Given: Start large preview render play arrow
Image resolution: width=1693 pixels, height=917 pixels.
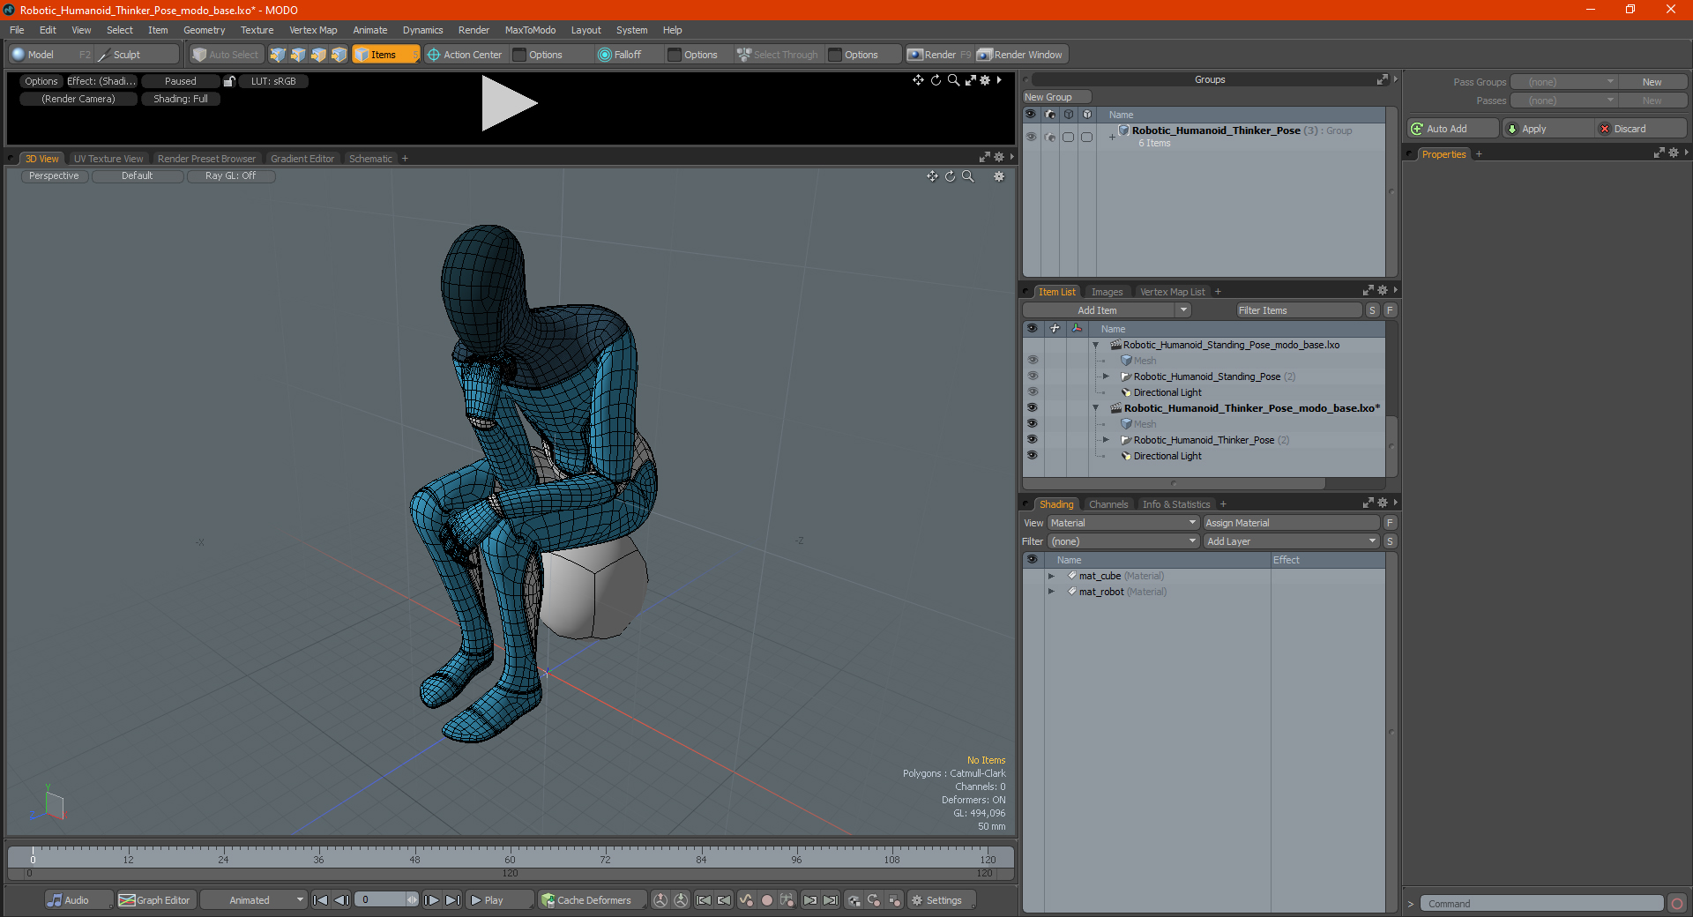Looking at the screenshot, I should click(509, 104).
